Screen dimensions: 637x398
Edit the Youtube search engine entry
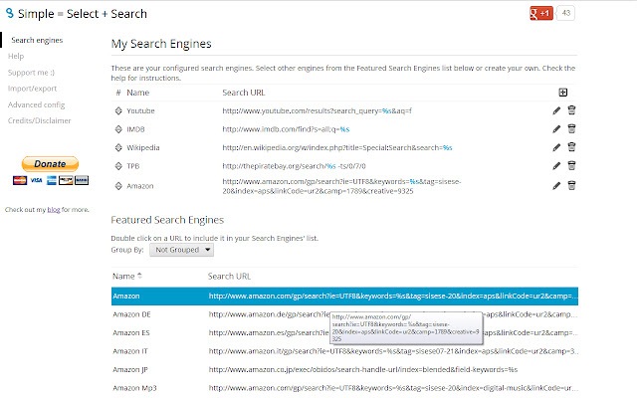(x=557, y=110)
